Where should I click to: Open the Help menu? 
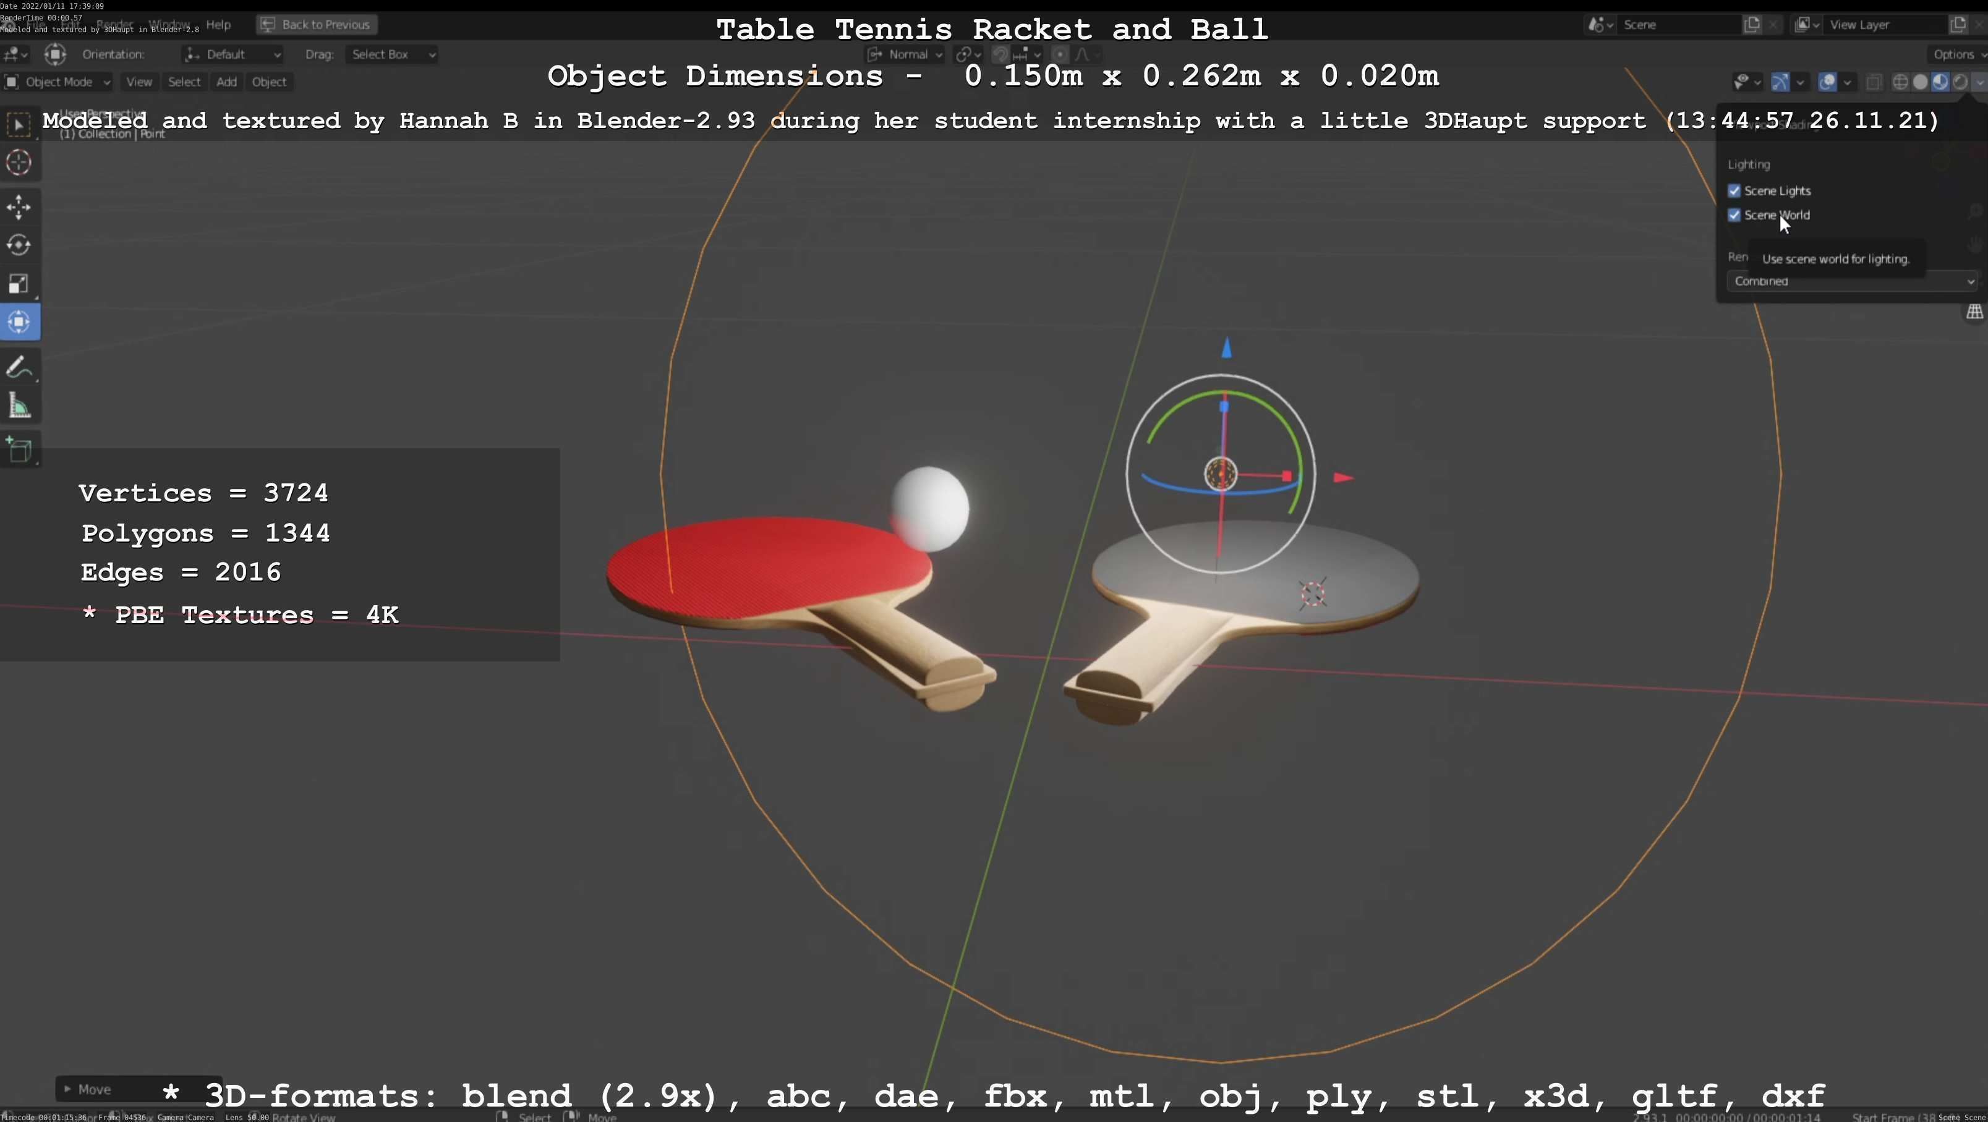pyautogui.click(x=218, y=25)
